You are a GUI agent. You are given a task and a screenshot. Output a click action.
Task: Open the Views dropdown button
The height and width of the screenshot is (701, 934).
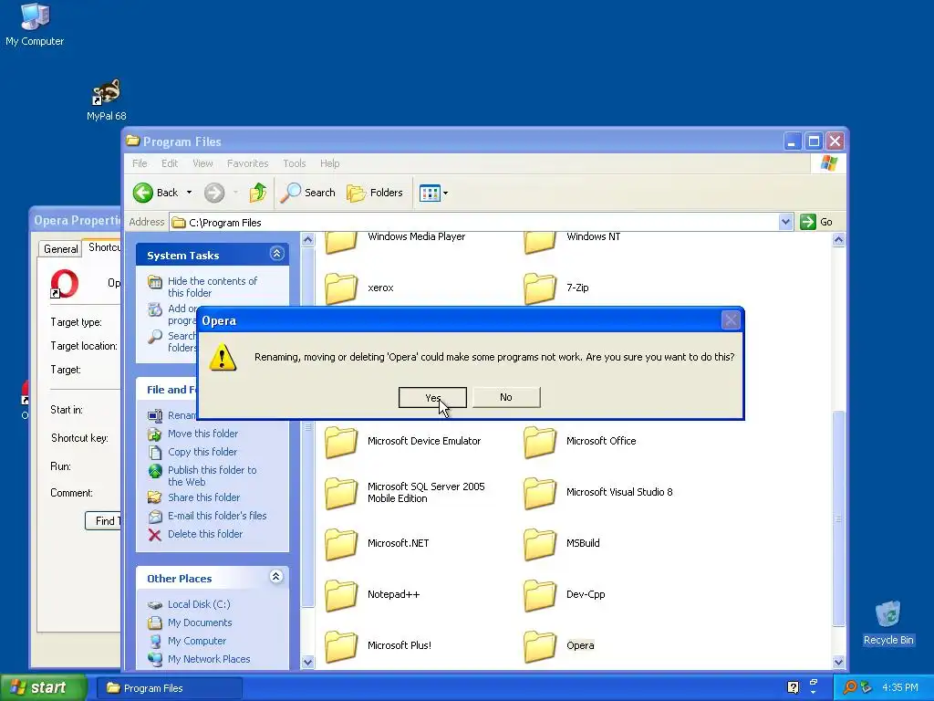(433, 193)
